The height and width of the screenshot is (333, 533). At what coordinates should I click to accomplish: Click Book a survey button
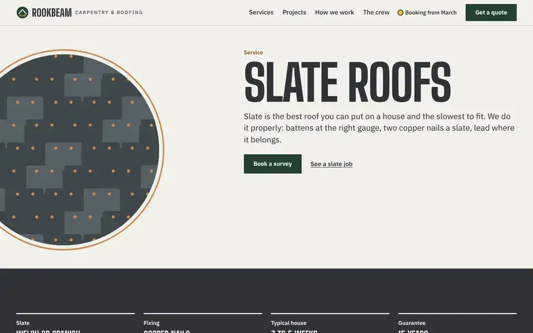pos(273,164)
